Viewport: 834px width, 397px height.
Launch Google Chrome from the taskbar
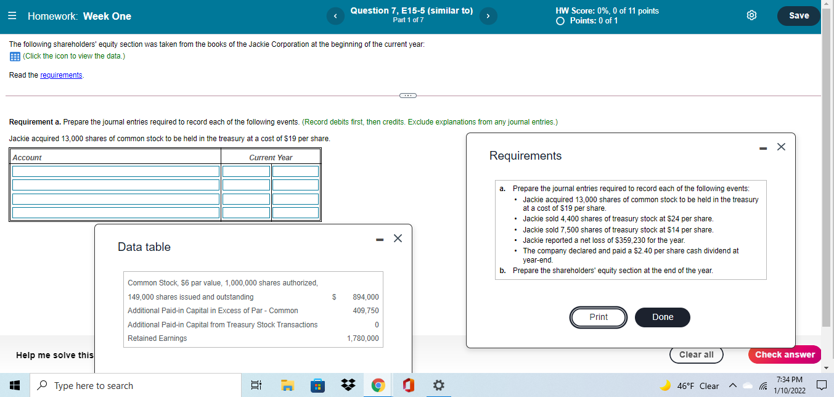[x=378, y=385]
